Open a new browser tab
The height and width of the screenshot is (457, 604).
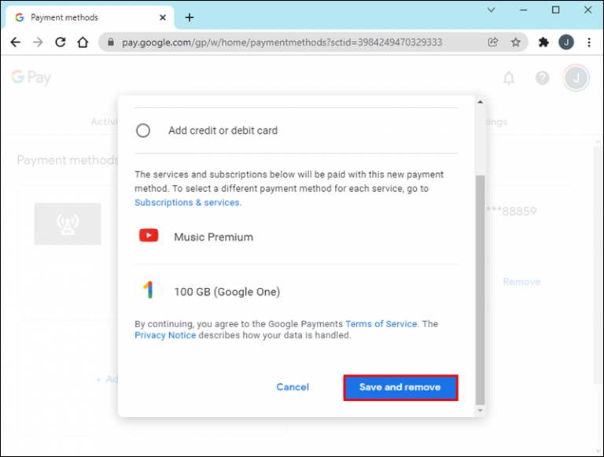(x=189, y=17)
